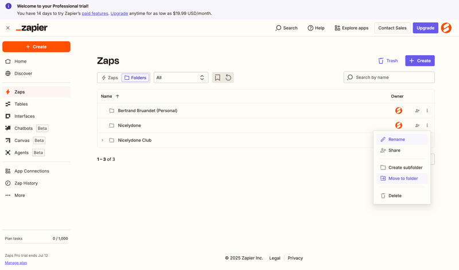Image resolution: width=459 pixels, height=270 pixels.
Task: Choose Delete from the context menu
Action: point(402,195)
